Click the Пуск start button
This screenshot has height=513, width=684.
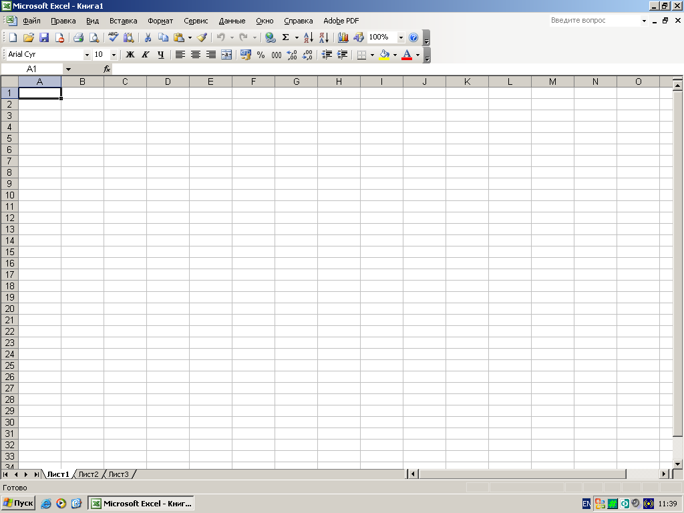pos(18,504)
